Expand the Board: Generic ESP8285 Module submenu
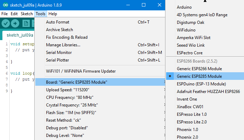 (100, 82)
